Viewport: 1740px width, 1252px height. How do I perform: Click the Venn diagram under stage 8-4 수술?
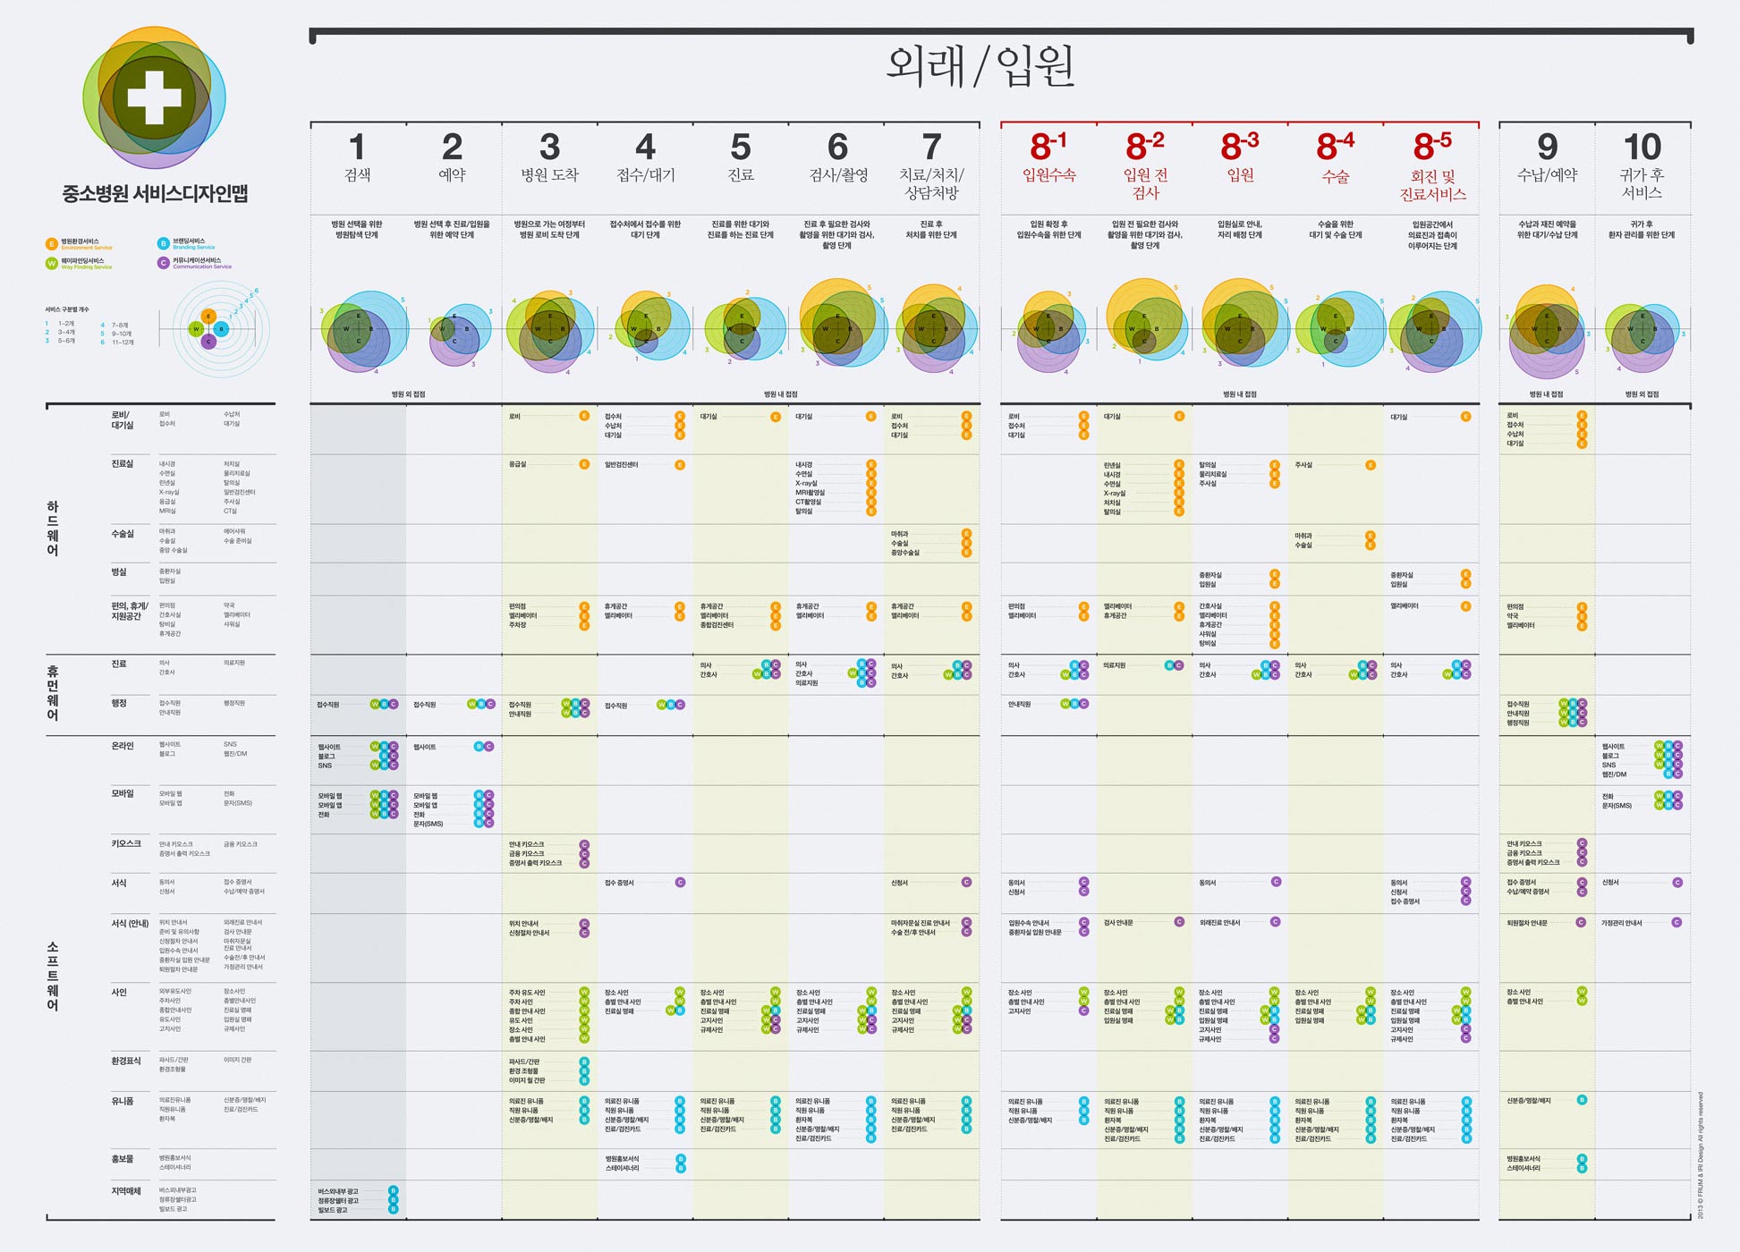[1337, 328]
